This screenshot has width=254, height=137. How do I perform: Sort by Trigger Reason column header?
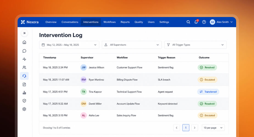(x=166, y=58)
